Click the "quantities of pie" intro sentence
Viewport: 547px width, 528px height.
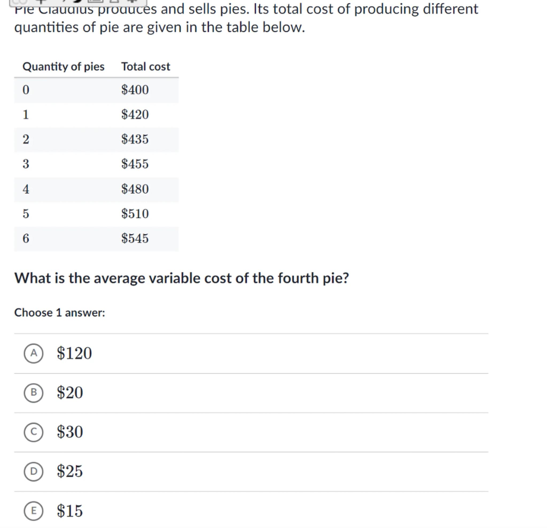pos(160,27)
